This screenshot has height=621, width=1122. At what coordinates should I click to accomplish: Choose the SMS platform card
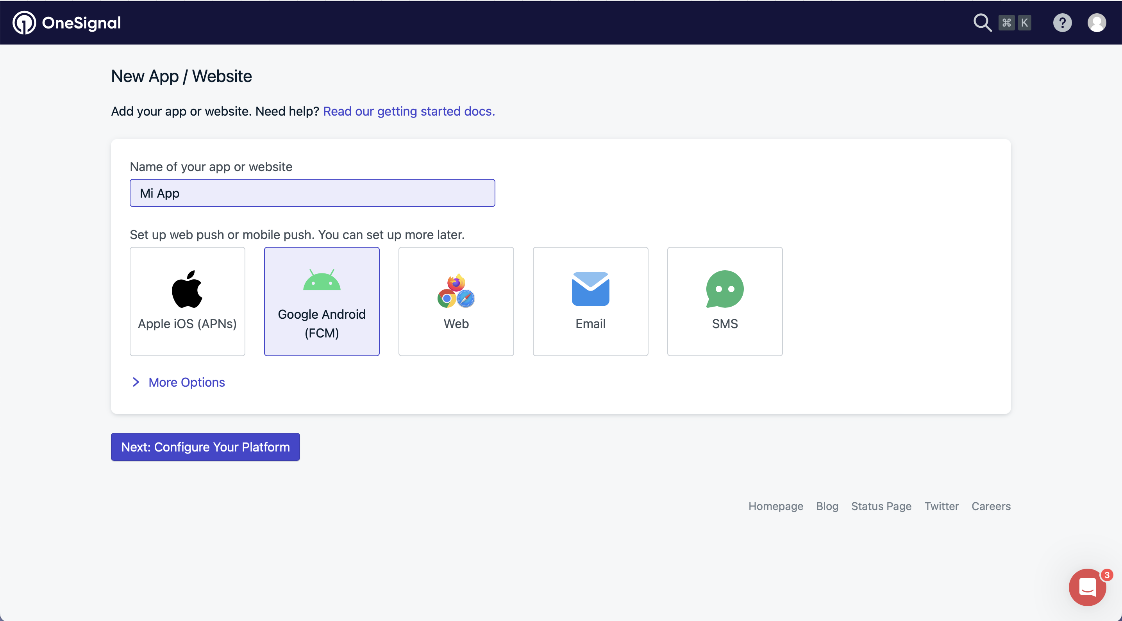725,302
